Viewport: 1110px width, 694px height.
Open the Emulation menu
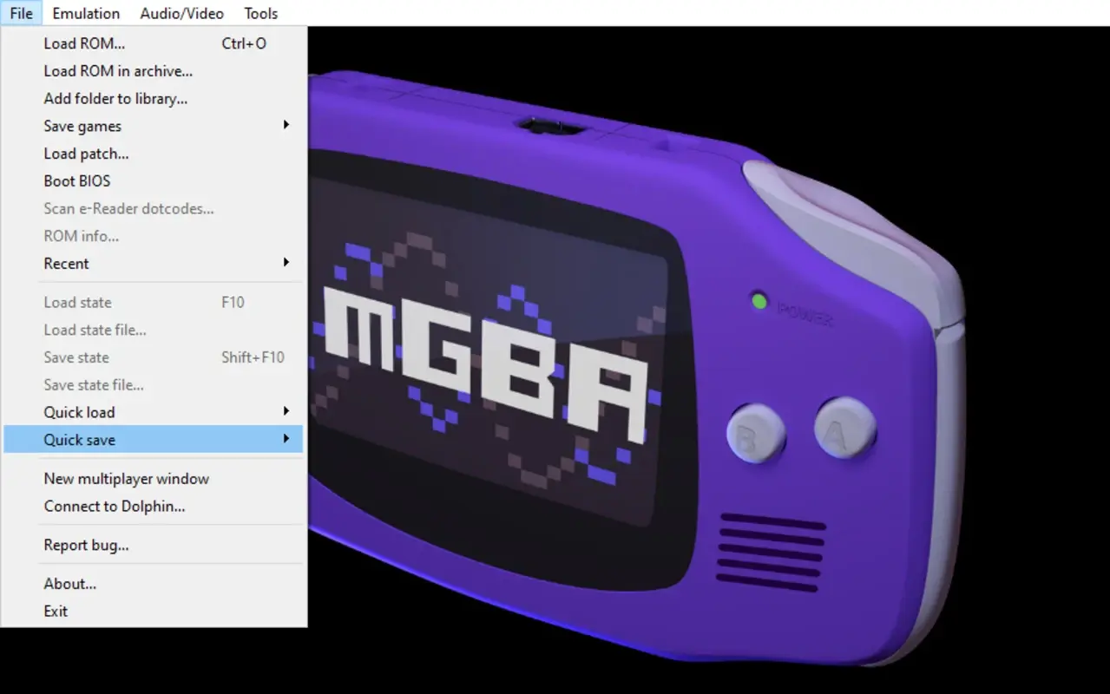pyautogui.click(x=85, y=13)
